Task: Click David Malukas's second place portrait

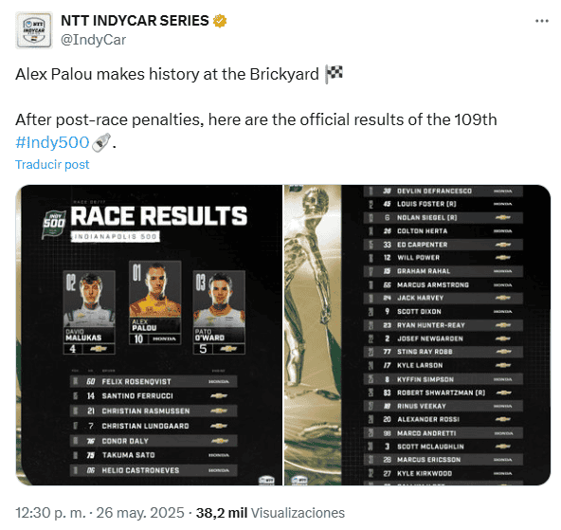Action: coord(89,313)
